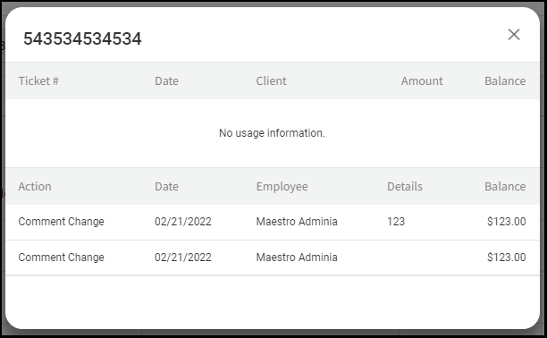Click the Amount column header
This screenshot has width=547, height=338.
422,81
